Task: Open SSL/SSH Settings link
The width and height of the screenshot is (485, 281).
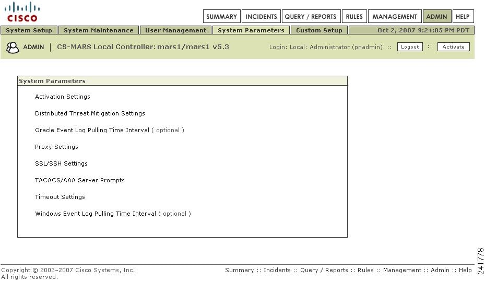Action: [61, 163]
